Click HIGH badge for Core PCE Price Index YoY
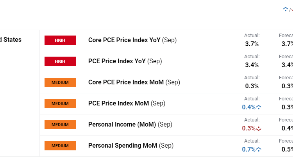 coord(60,40)
